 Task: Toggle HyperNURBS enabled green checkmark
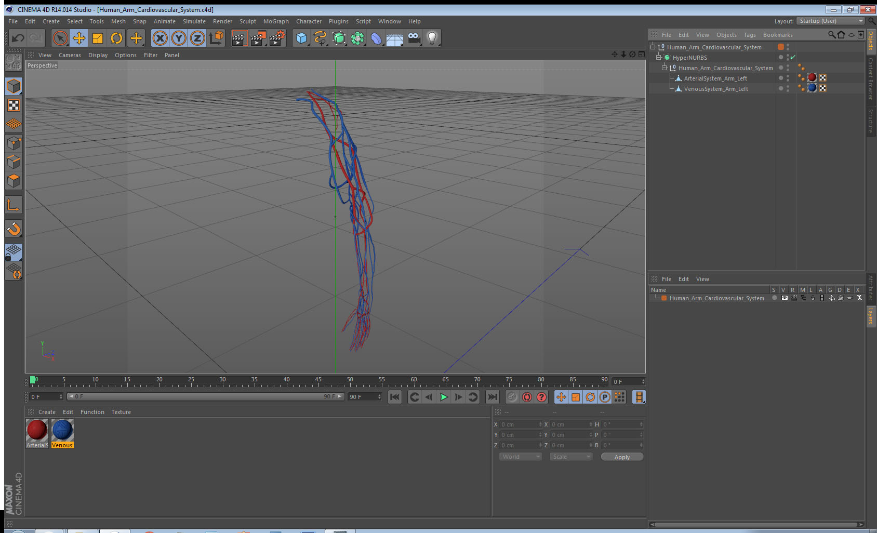pos(793,57)
